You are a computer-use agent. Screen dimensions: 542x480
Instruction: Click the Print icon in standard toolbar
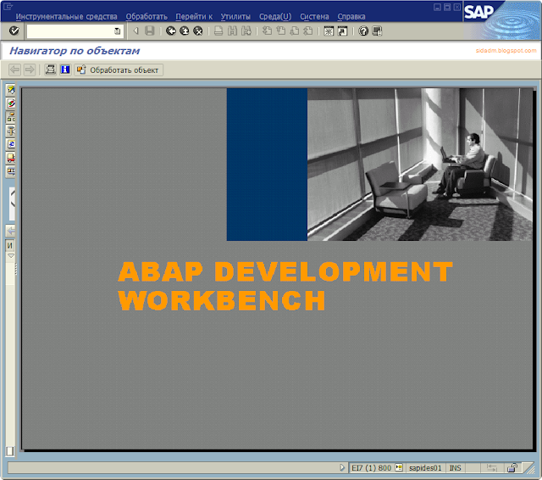click(x=218, y=31)
